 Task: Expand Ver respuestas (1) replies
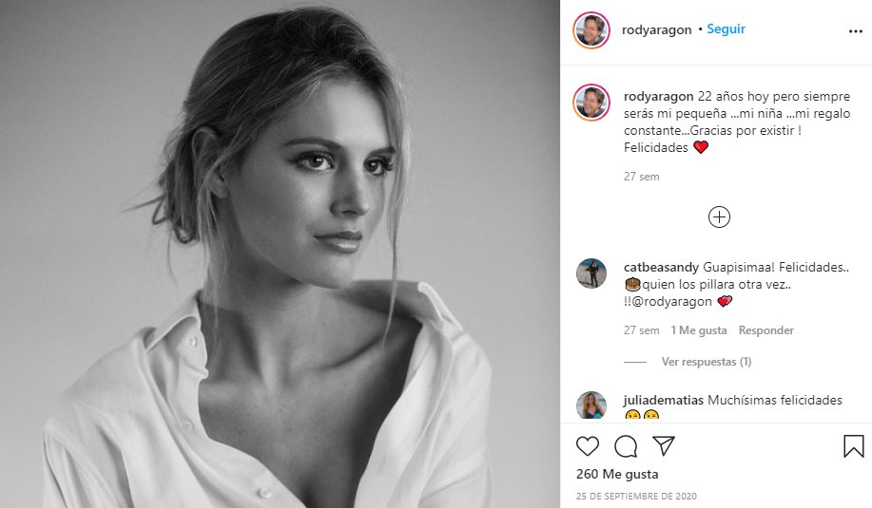click(x=706, y=362)
